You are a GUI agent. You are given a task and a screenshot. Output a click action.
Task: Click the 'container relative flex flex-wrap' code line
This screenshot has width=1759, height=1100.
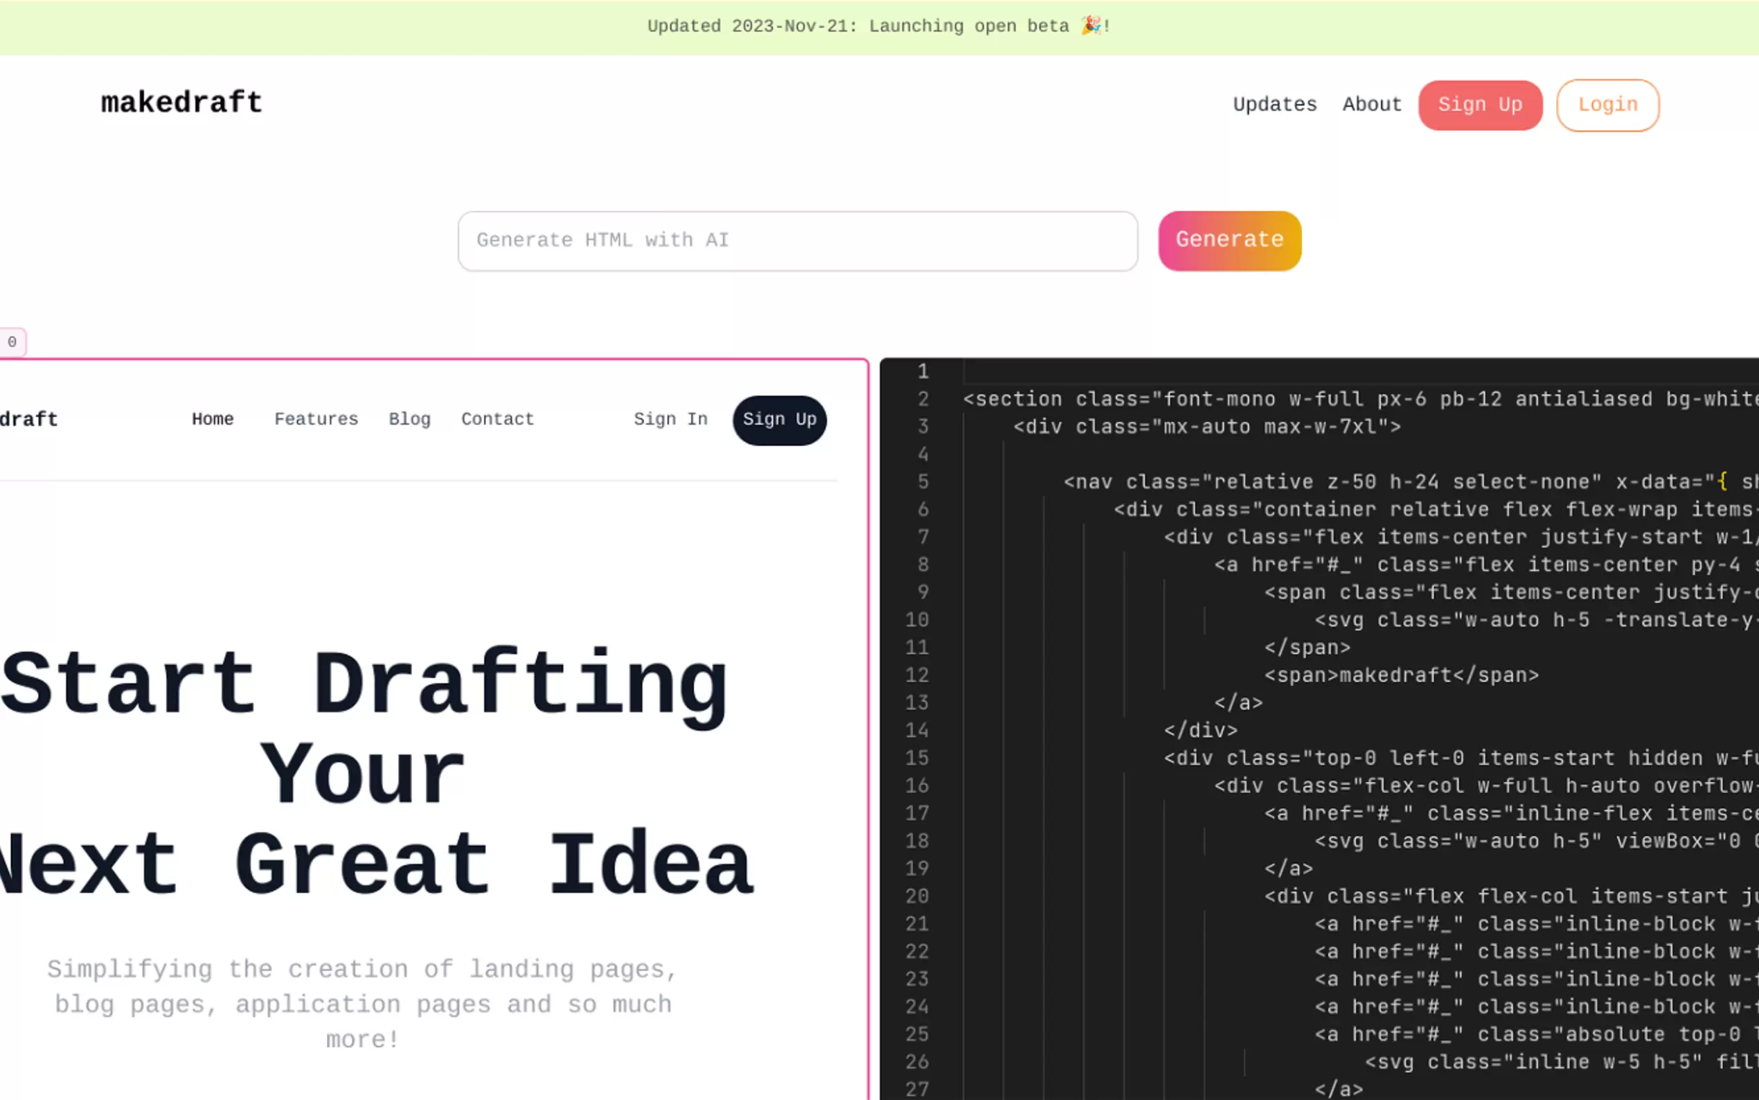click(x=1436, y=510)
